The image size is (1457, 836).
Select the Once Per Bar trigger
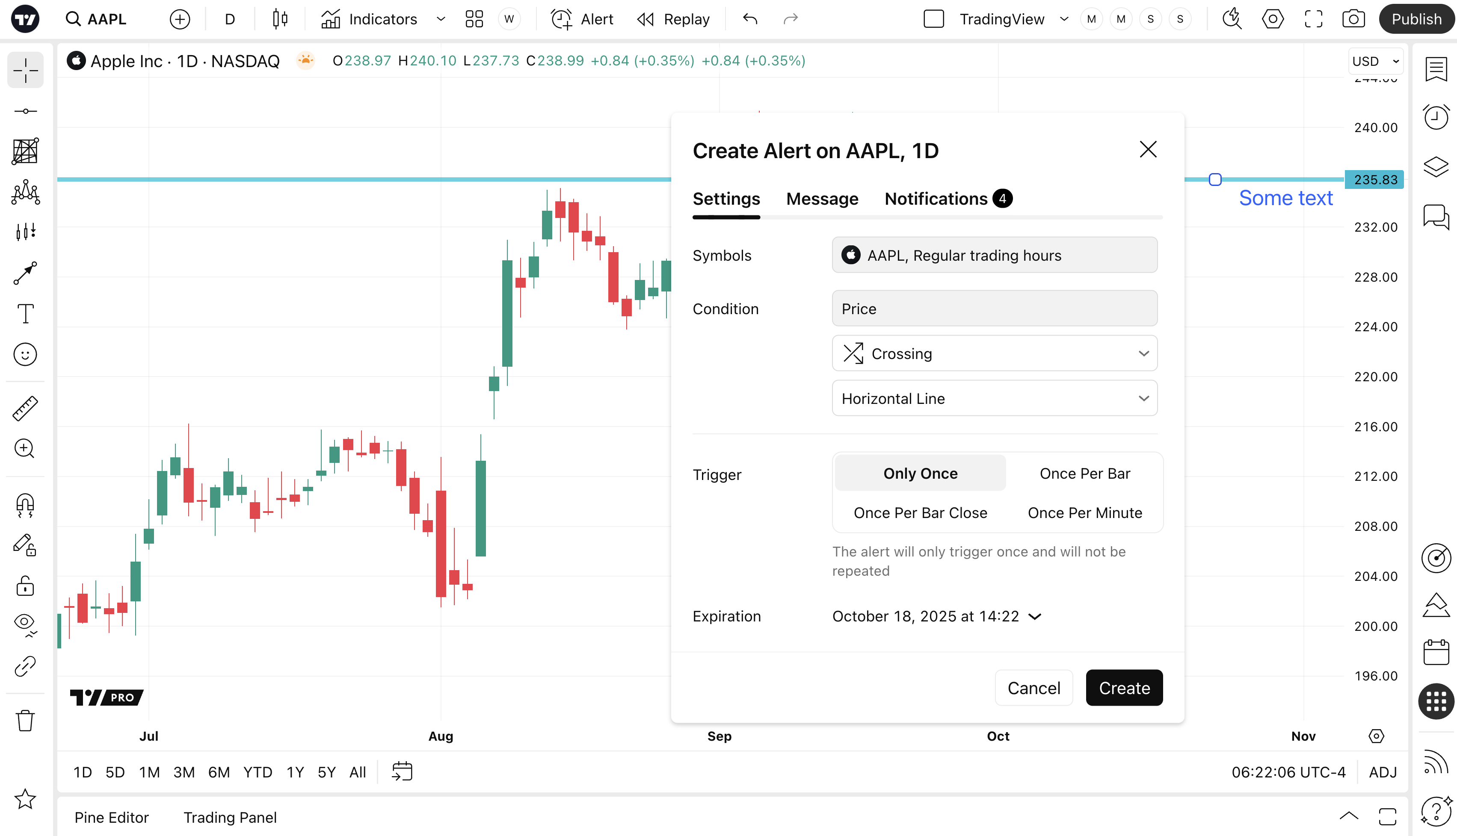pos(1084,473)
